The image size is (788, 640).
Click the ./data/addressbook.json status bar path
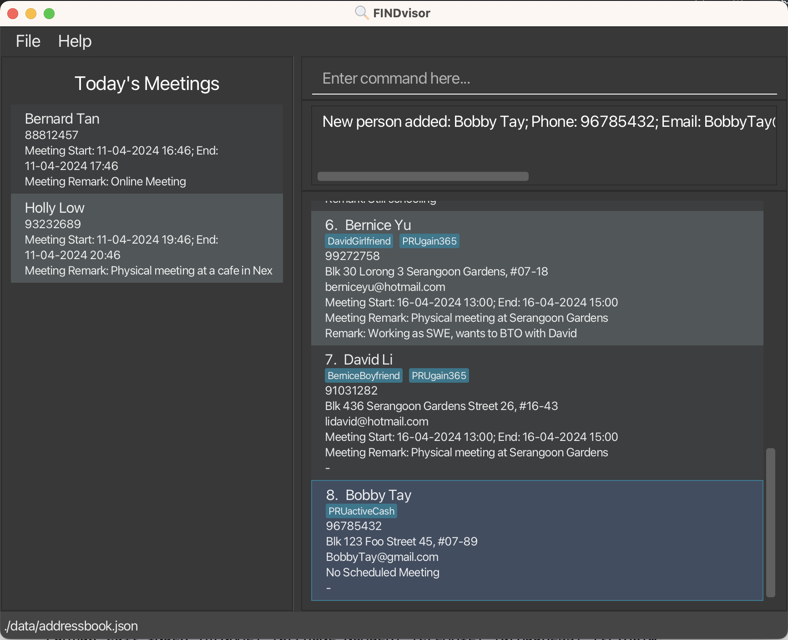coord(71,626)
